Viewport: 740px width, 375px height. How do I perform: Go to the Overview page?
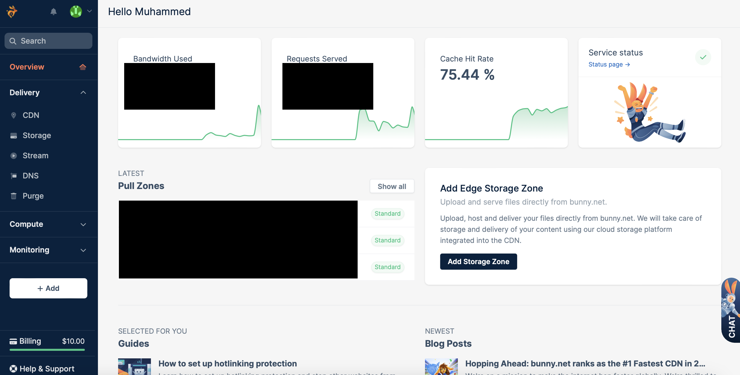click(x=27, y=67)
